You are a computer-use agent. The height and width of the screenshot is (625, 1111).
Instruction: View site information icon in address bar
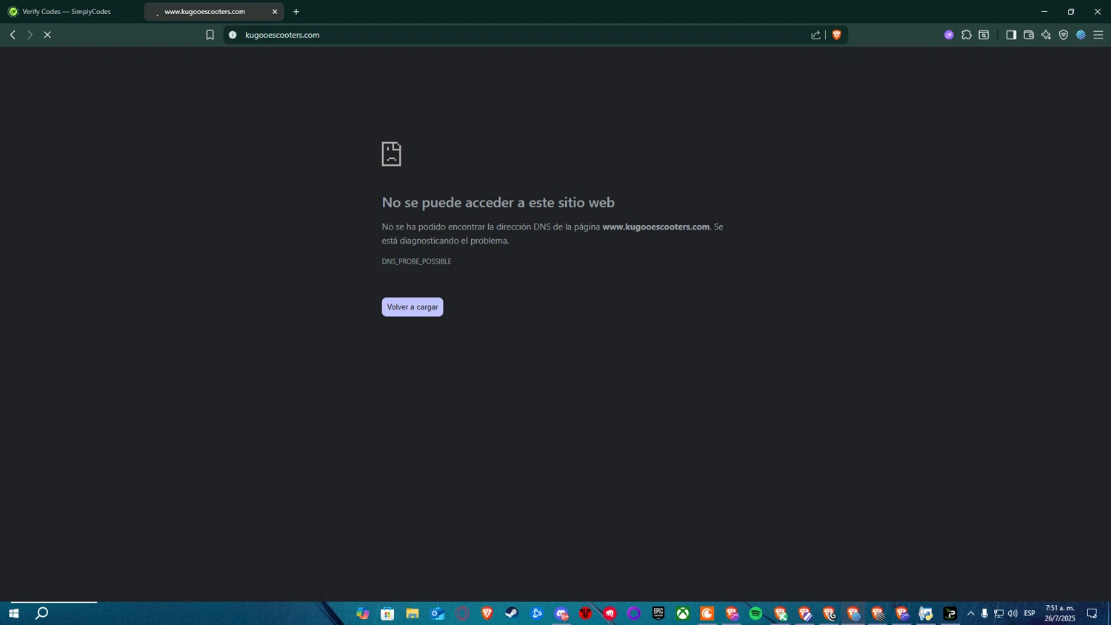[x=233, y=35]
